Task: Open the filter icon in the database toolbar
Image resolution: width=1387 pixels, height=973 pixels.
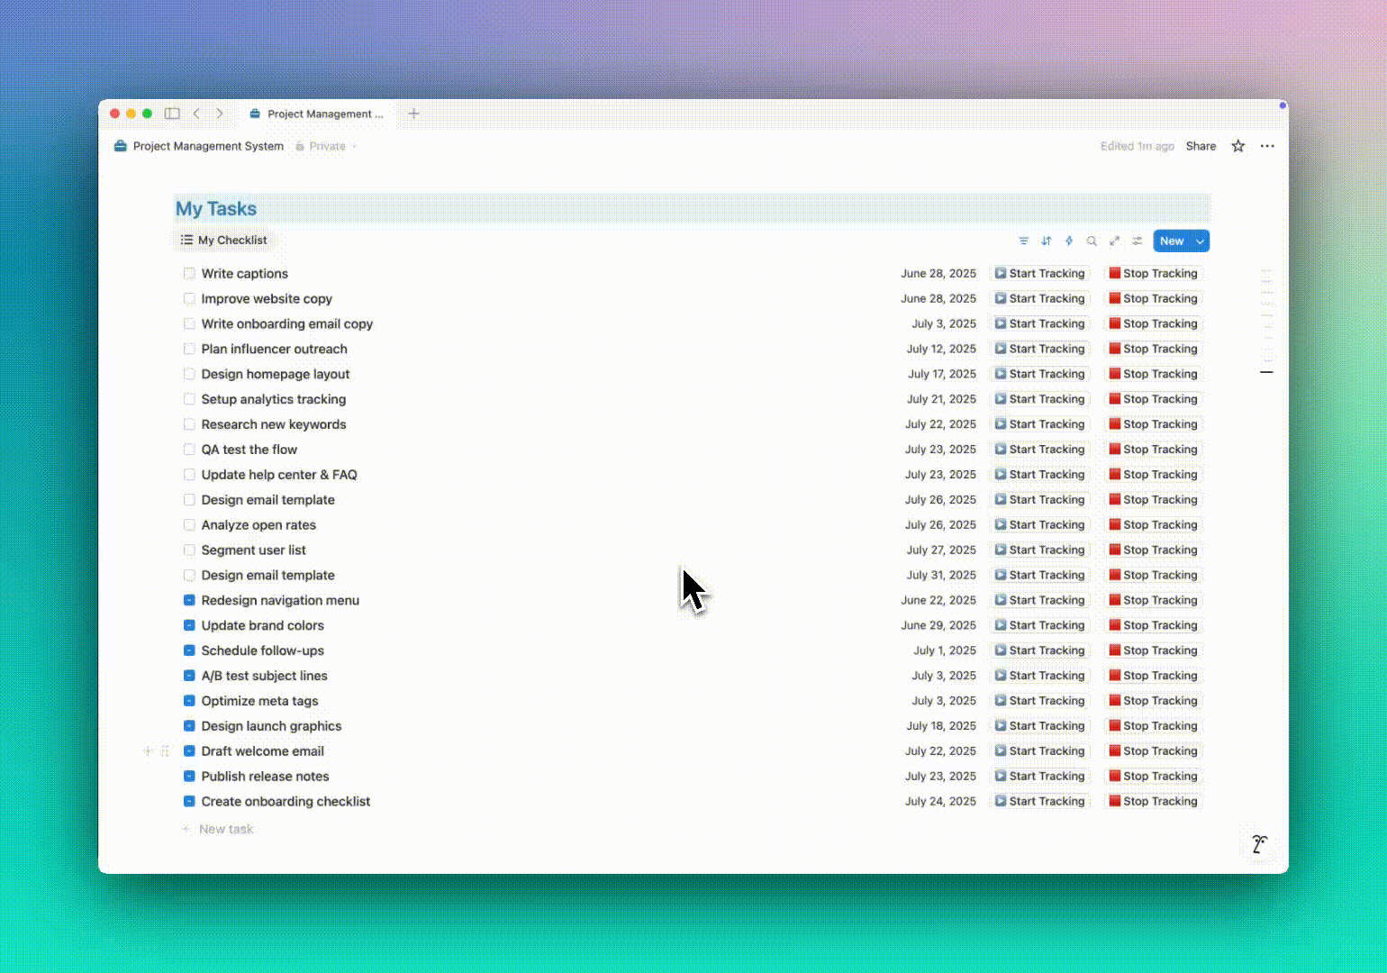Action: click(1023, 241)
